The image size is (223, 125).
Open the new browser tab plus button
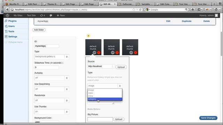pos(214,4)
